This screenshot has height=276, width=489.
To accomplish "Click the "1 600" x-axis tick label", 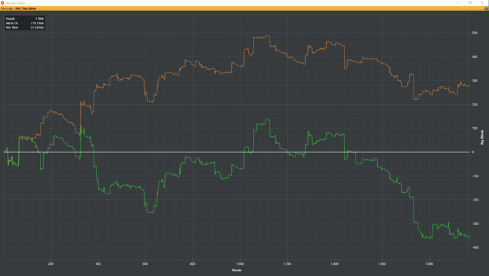I will click(381, 264).
